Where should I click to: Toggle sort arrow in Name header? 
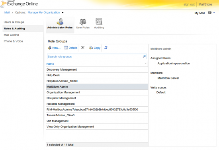[x=145, y=63]
